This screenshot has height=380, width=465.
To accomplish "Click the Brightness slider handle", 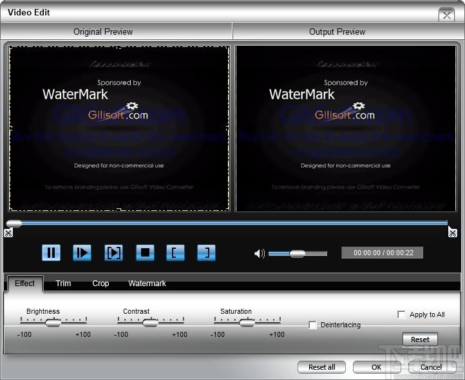I will pyautogui.click(x=53, y=323).
